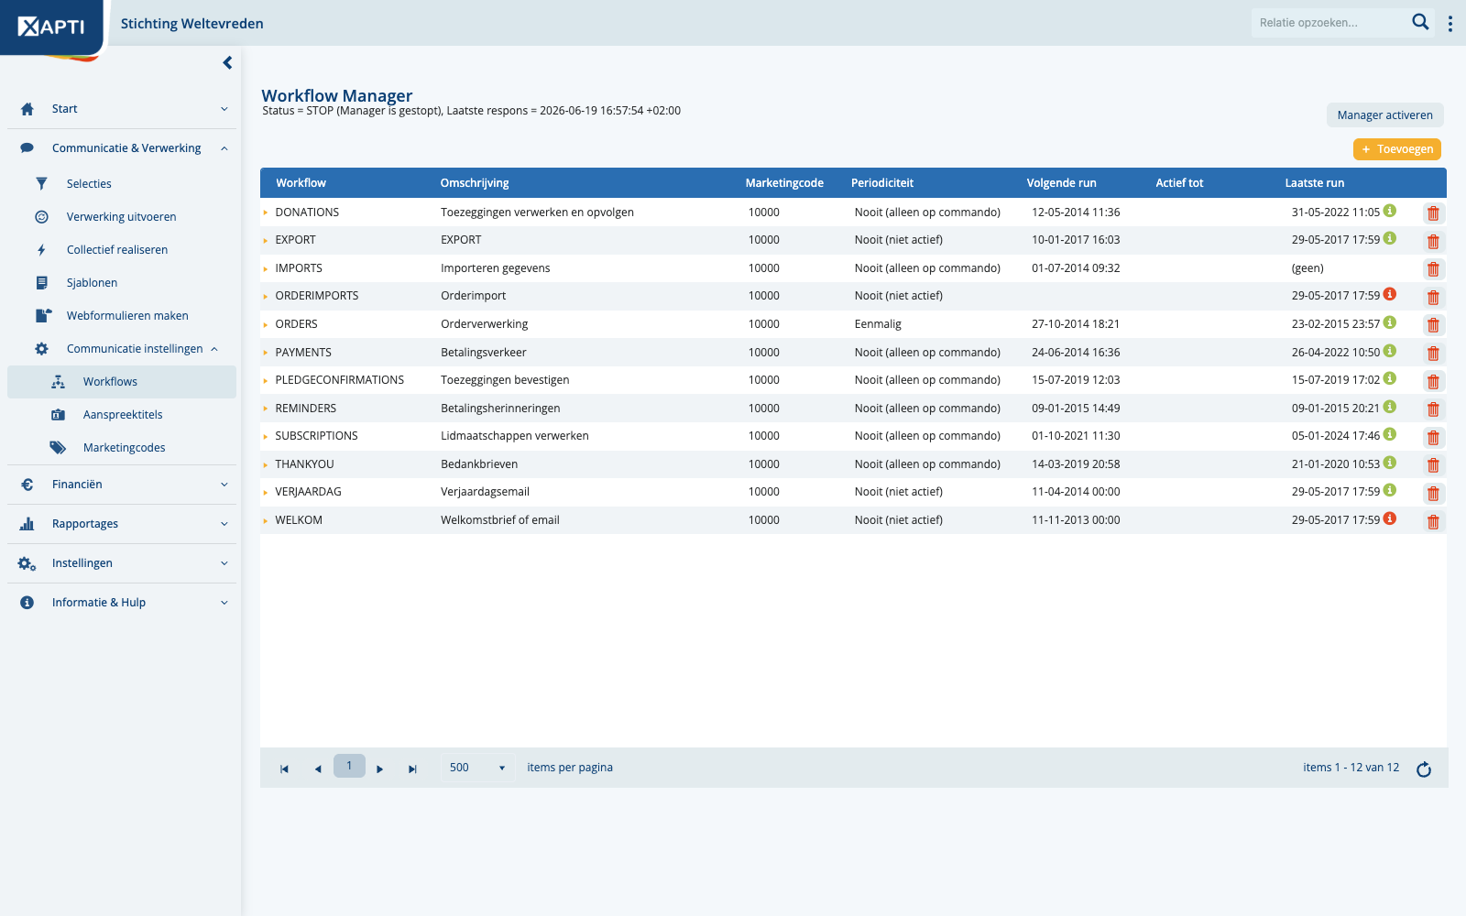Screen dimensions: 1466x916
Task: Delete the VERJAARDAG workflow
Action: tap(1433, 494)
